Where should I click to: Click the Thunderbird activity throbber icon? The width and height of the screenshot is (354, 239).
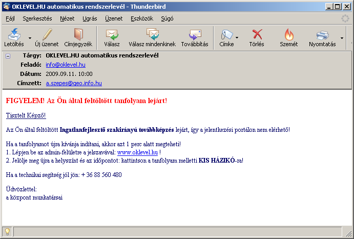(x=345, y=18)
